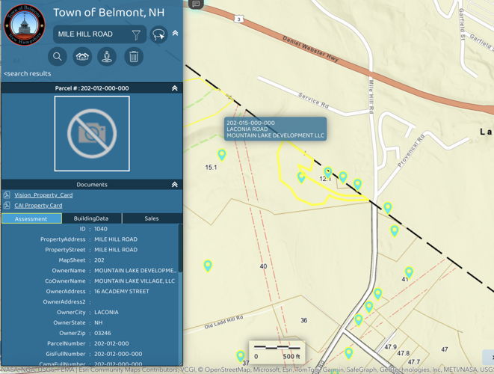Collapse the Documents section
Screen dimensions: 494x374
(x=175, y=185)
